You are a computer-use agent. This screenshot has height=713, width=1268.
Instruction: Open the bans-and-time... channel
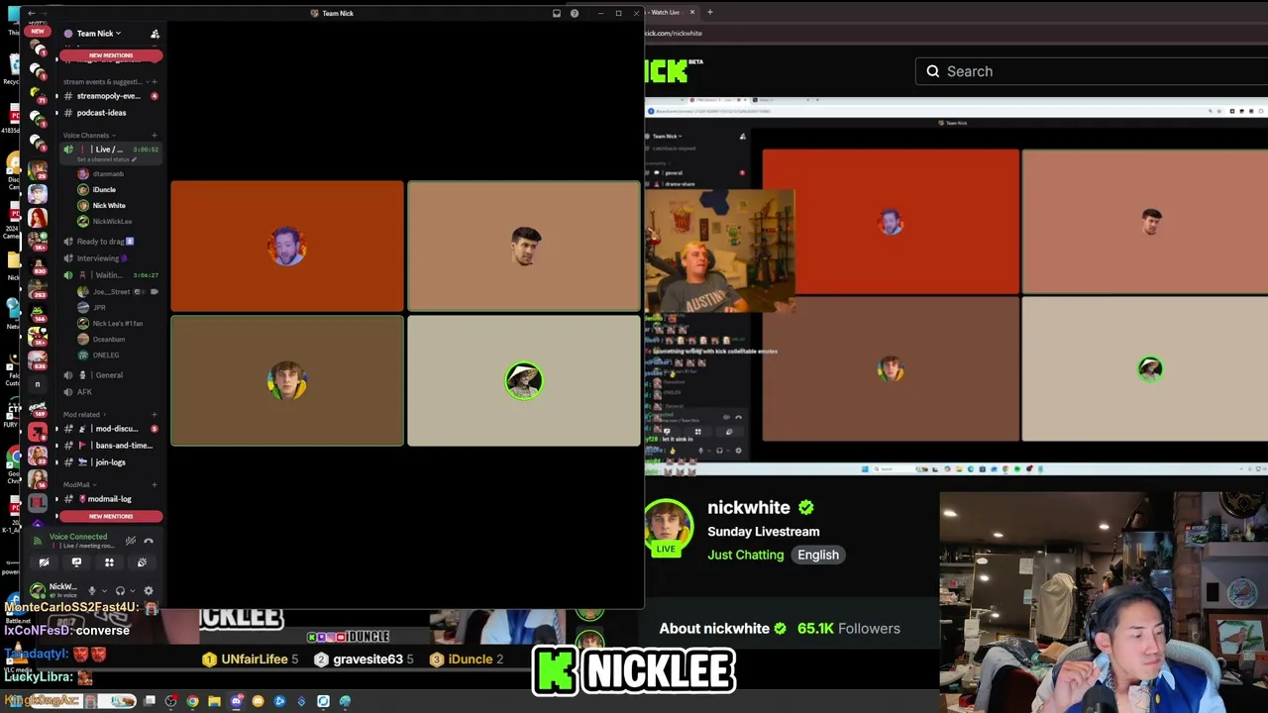pyautogui.click(x=109, y=446)
